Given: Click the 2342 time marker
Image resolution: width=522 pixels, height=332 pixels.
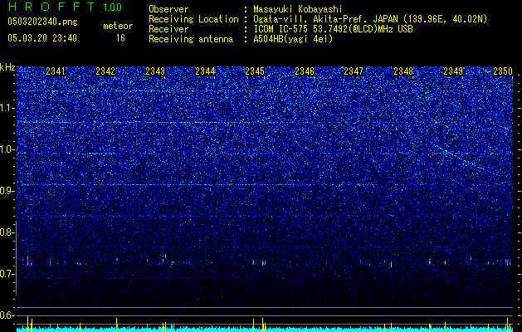Looking at the screenshot, I should tap(105, 71).
